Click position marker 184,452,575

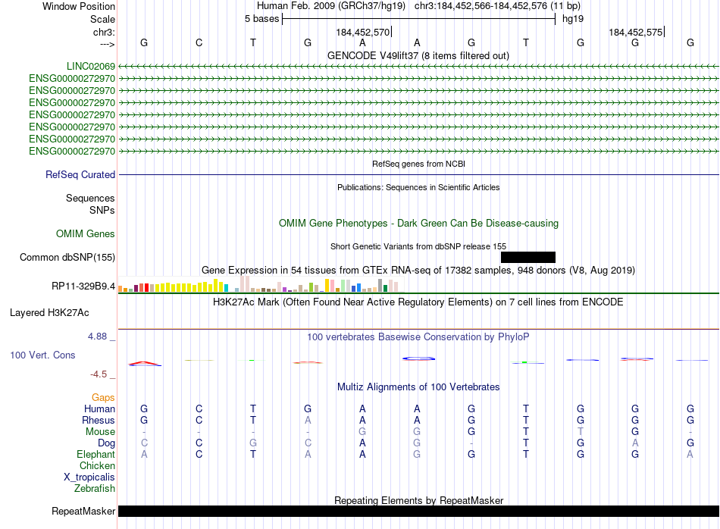(x=636, y=32)
